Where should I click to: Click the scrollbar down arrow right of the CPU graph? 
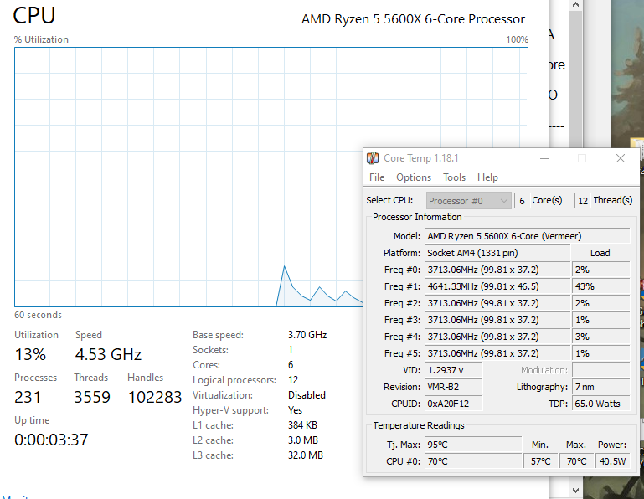575,491
